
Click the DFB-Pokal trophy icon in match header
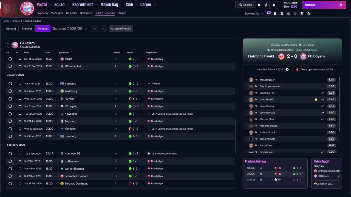(300, 45)
